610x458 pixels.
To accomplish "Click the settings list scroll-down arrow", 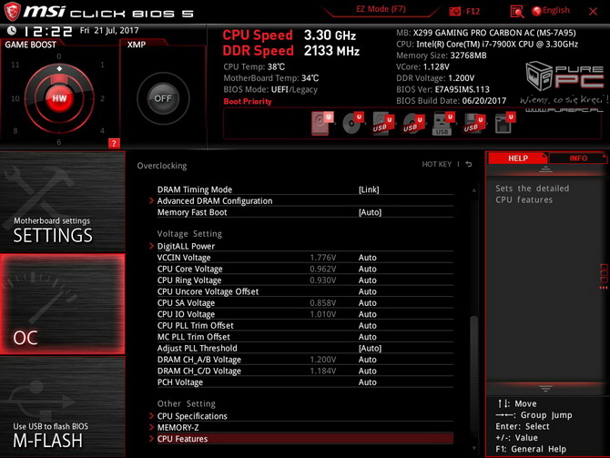I will tap(473, 448).
